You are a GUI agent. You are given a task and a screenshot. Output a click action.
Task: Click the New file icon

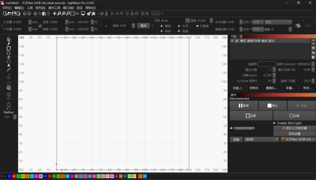[5, 14]
